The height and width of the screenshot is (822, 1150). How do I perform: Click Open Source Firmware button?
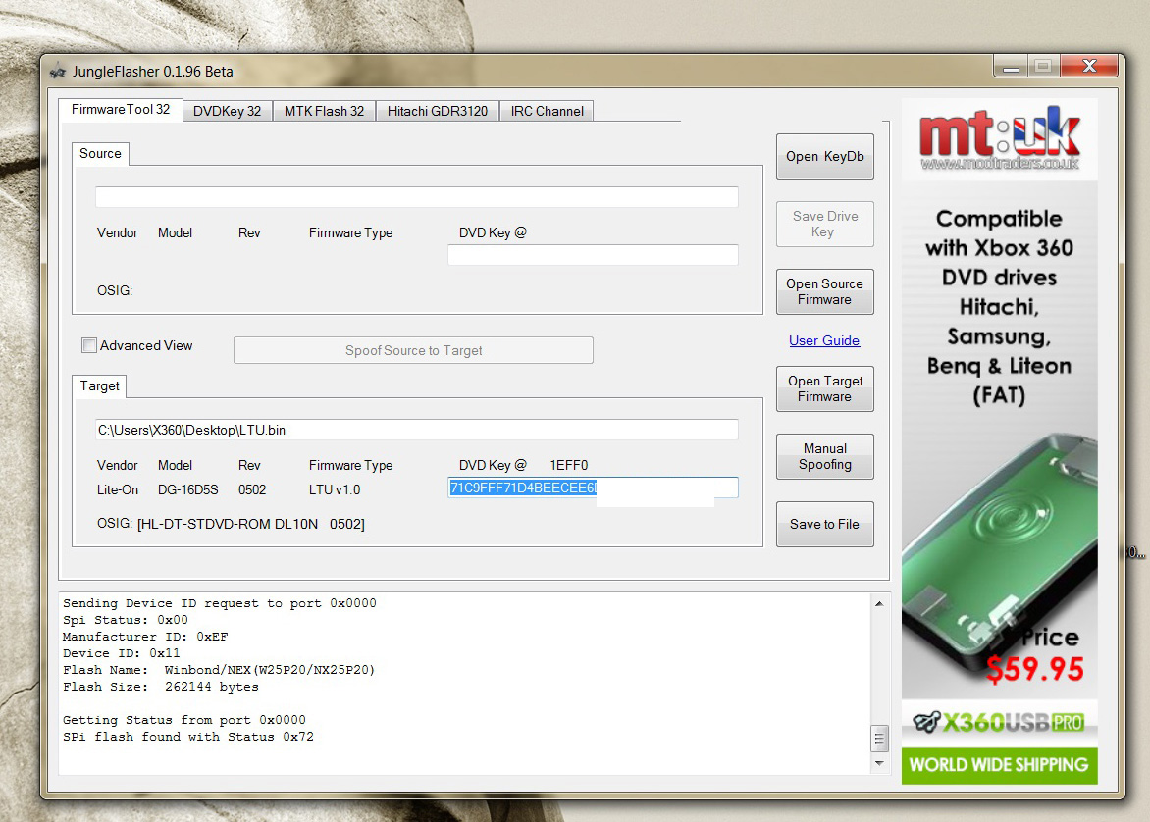coord(824,292)
